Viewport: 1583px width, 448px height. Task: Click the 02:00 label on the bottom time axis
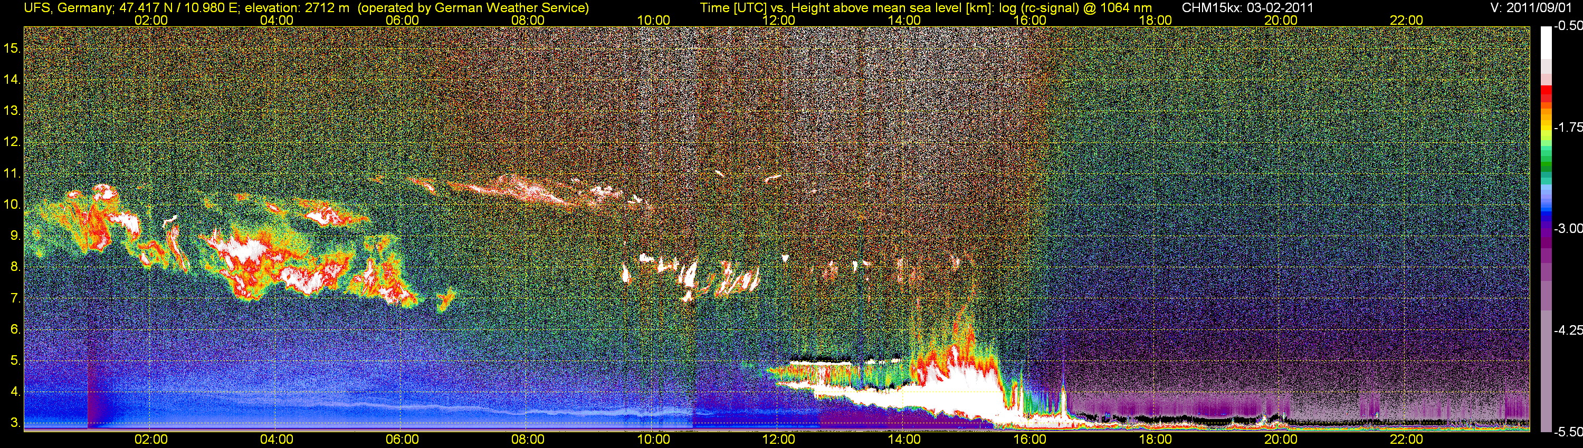coord(151,440)
